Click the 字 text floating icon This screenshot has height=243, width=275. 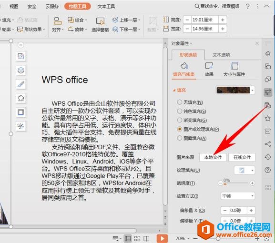21,126
